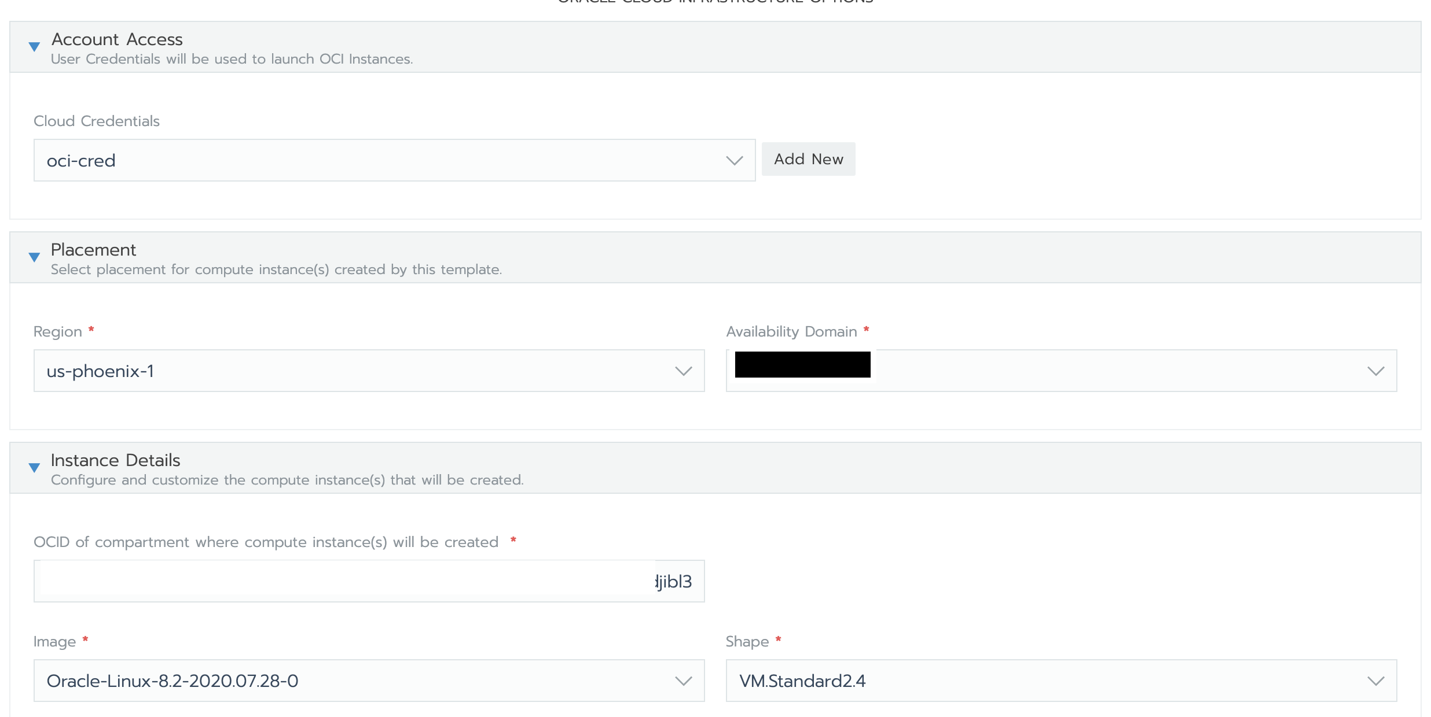Click the compartment OCID input field
Image resolution: width=1431 pixels, height=717 pixels.
pyautogui.click(x=369, y=581)
